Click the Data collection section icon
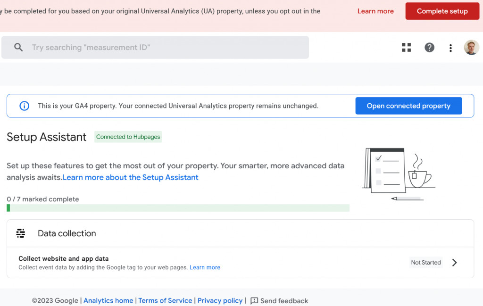The width and height of the screenshot is (483, 306). (x=21, y=233)
